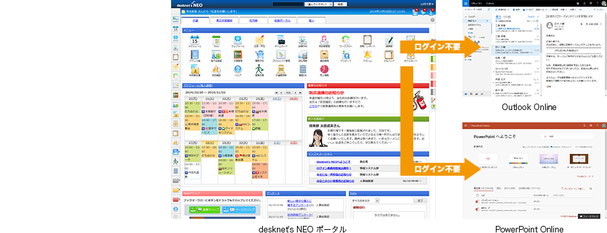Open the アンケート survey icon in the menu

346,54
